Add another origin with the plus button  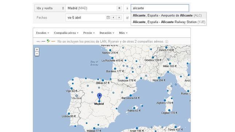tap(119, 8)
